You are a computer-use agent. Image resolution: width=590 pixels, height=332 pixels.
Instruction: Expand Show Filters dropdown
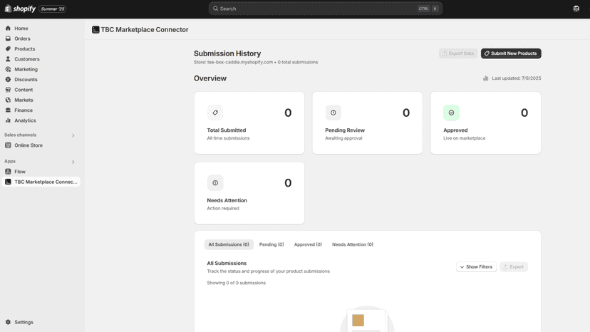[x=477, y=267]
